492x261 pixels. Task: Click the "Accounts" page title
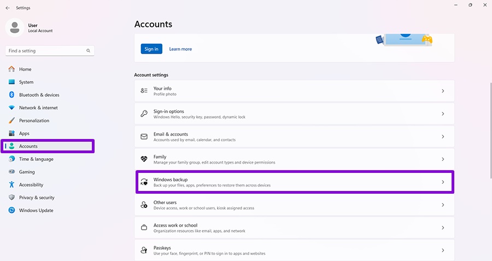[153, 24]
